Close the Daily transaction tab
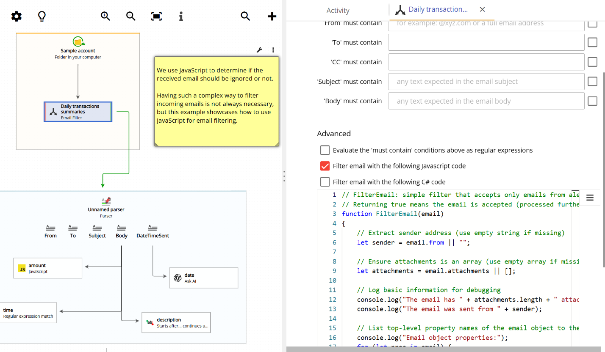Viewport: 605px width, 352px height. coord(482,9)
